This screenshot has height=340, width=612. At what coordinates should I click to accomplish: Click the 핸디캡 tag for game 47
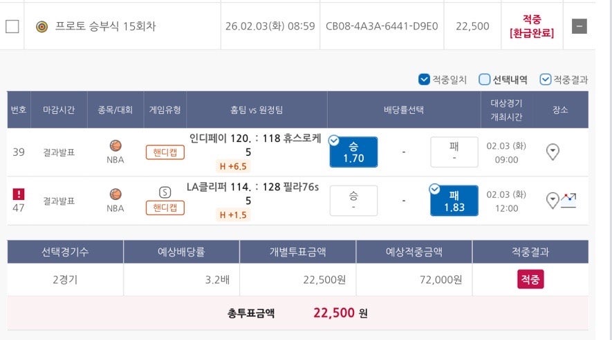(165, 207)
